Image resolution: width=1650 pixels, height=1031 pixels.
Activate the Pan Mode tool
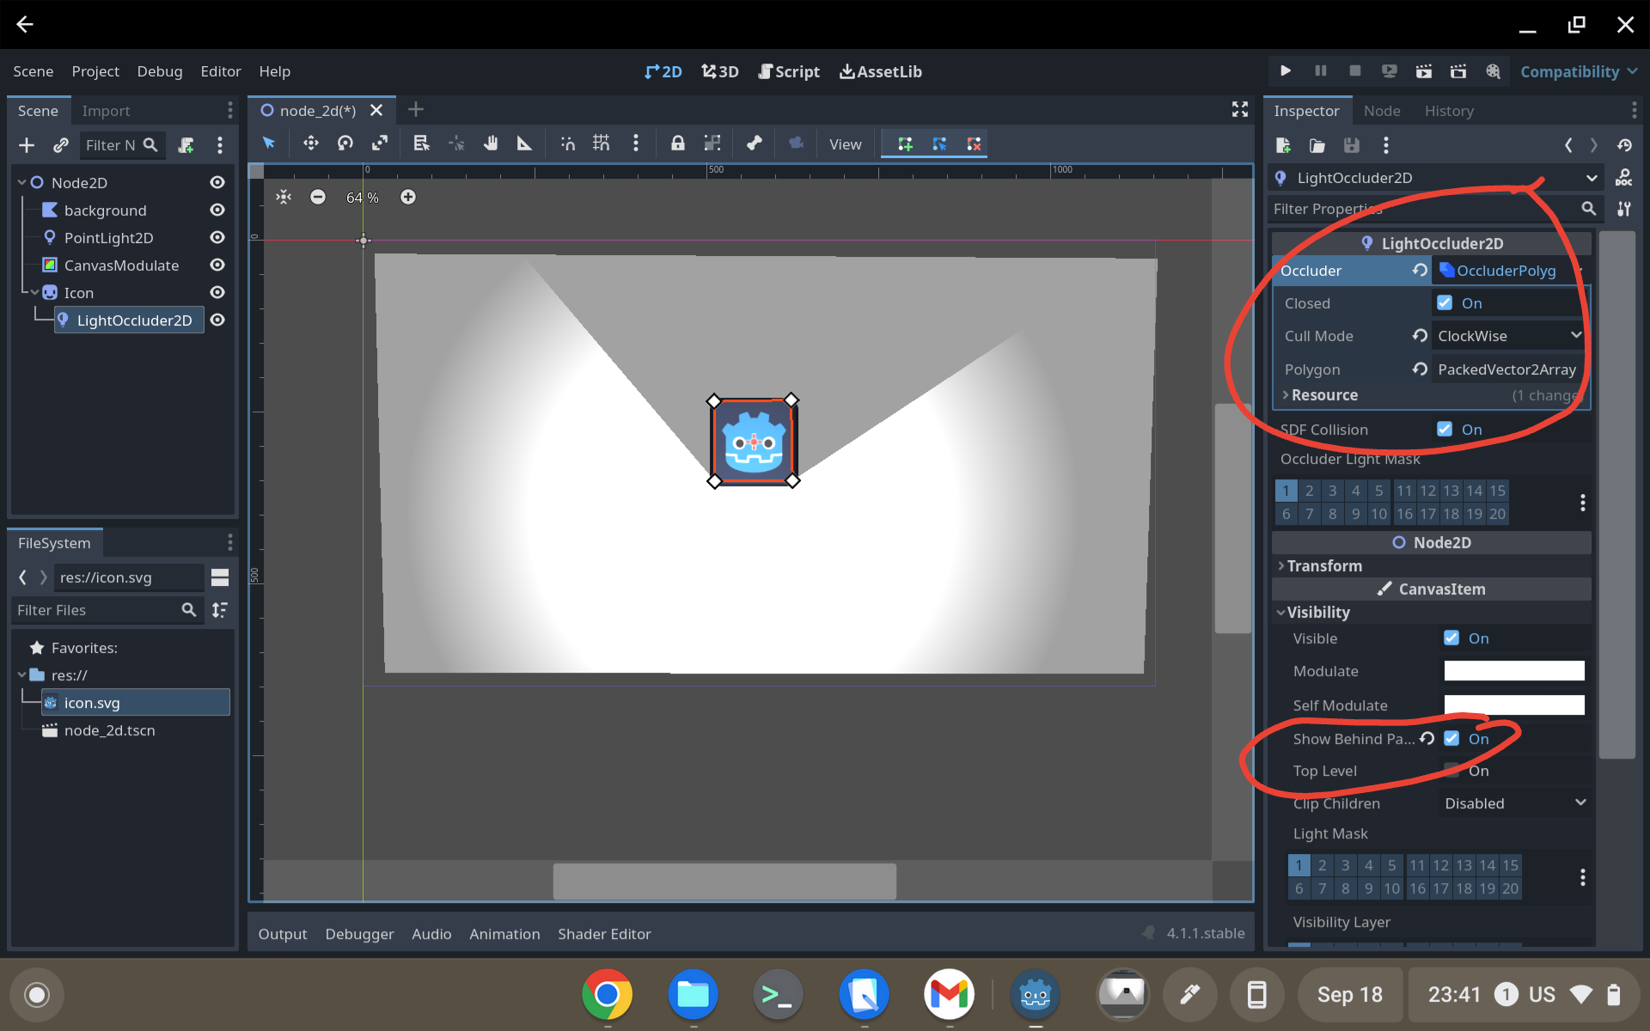click(x=491, y=143)
